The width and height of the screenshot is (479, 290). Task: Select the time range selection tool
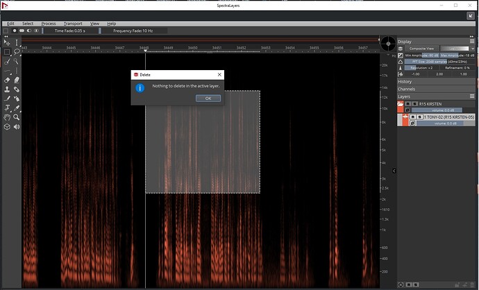tap(17, 42)
